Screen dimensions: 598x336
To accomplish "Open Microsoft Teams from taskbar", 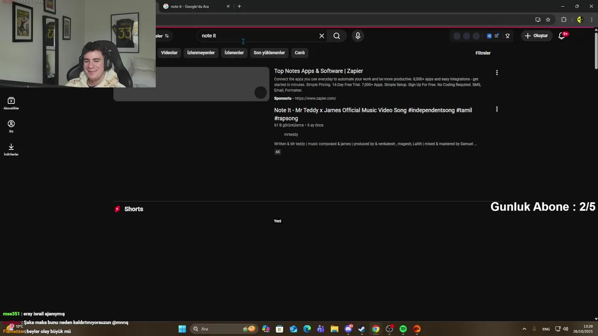I will pyautogui.click(x=320, y=329).
